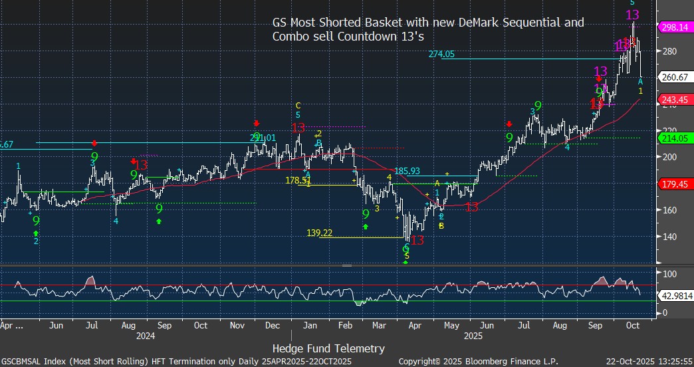Click the 274.05 horizontal level label

441,55
